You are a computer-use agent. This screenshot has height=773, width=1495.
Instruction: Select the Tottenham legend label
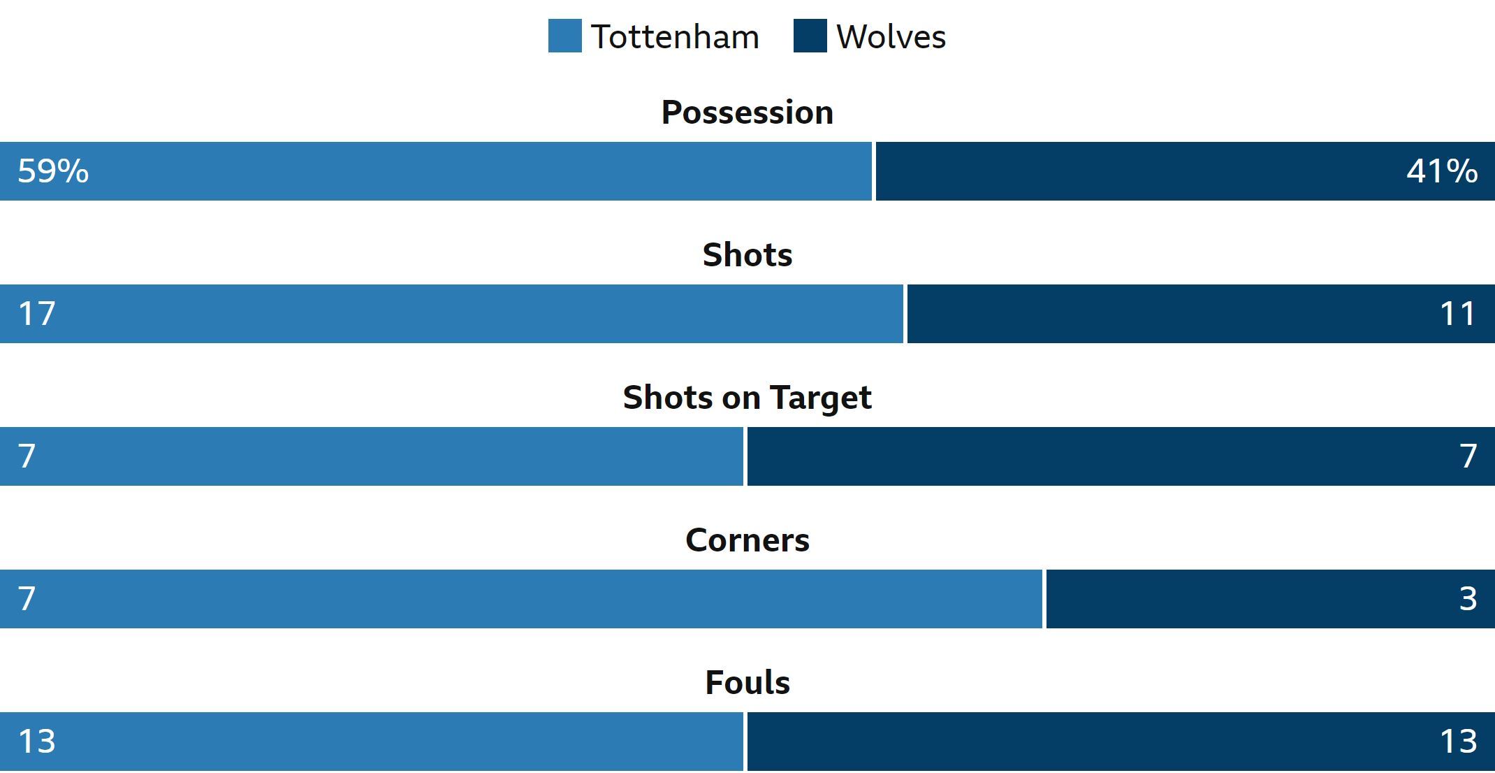pyautogui.click(x=675, y=37)
